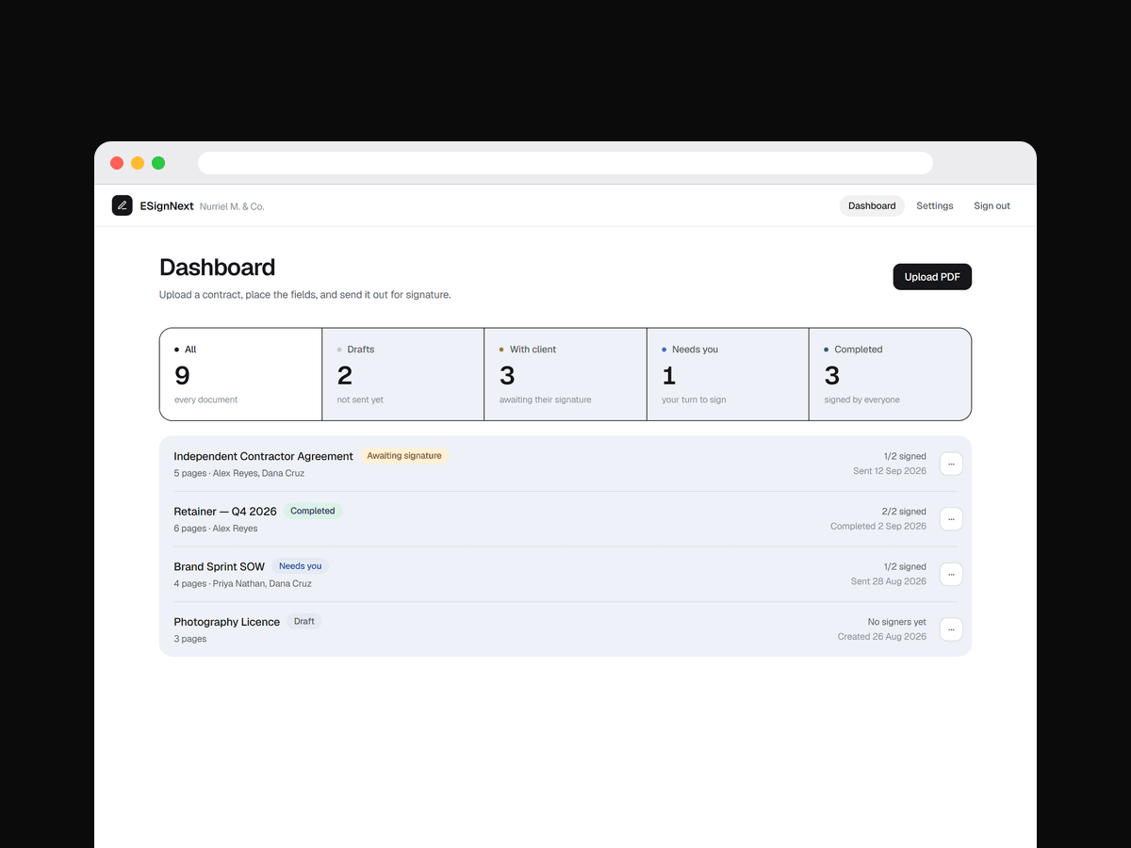Open more options for Retainer — Q4 2026

coord(951,518)
